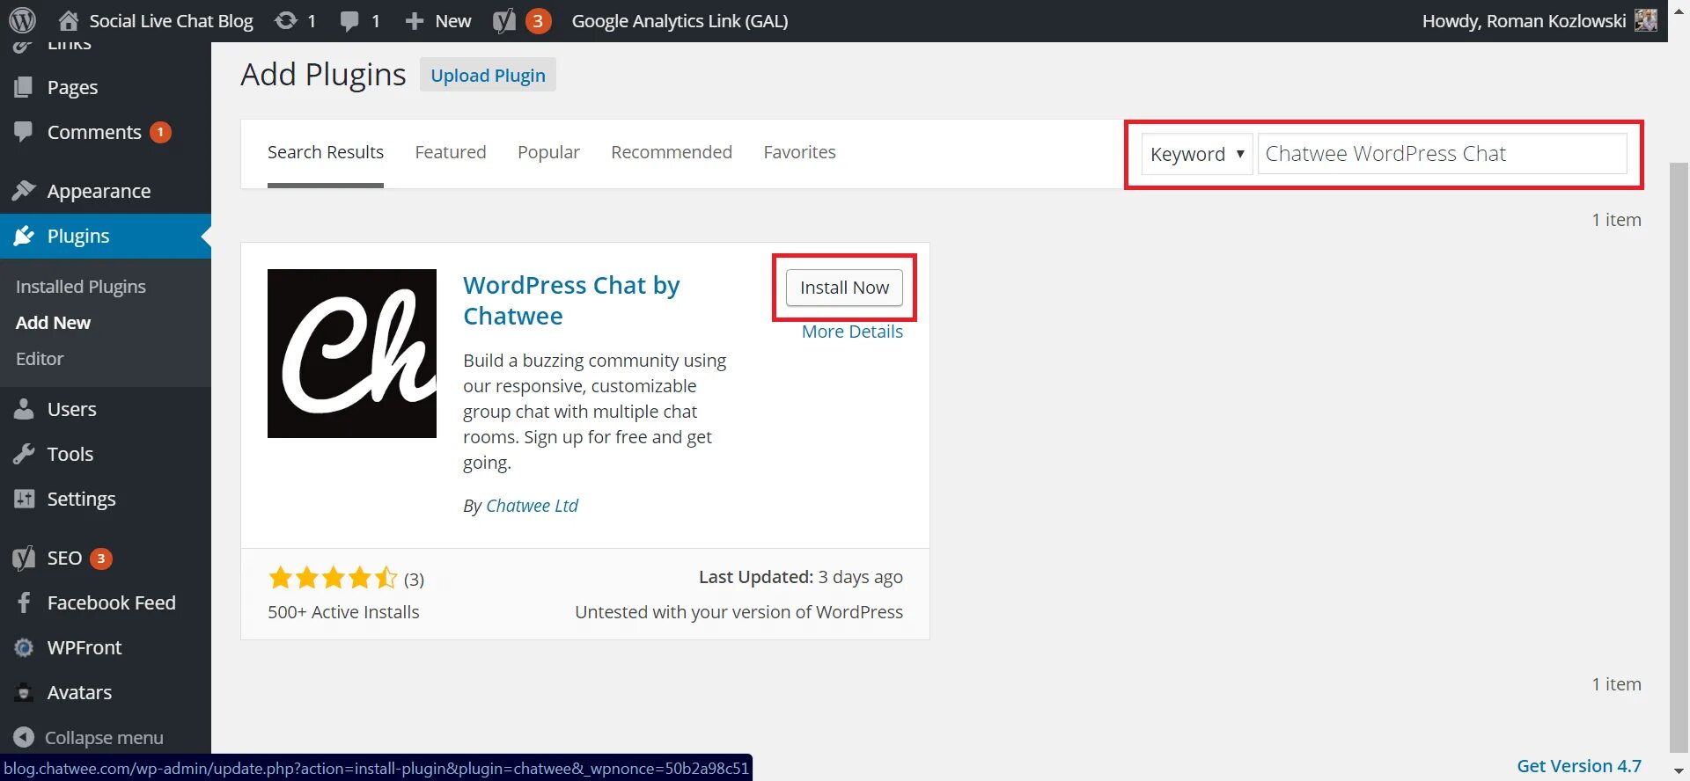Click the Comments speech bubble icon
The height and width of the screenshot is (781, 1690).
pyautogui.click(x=24, y=131)
